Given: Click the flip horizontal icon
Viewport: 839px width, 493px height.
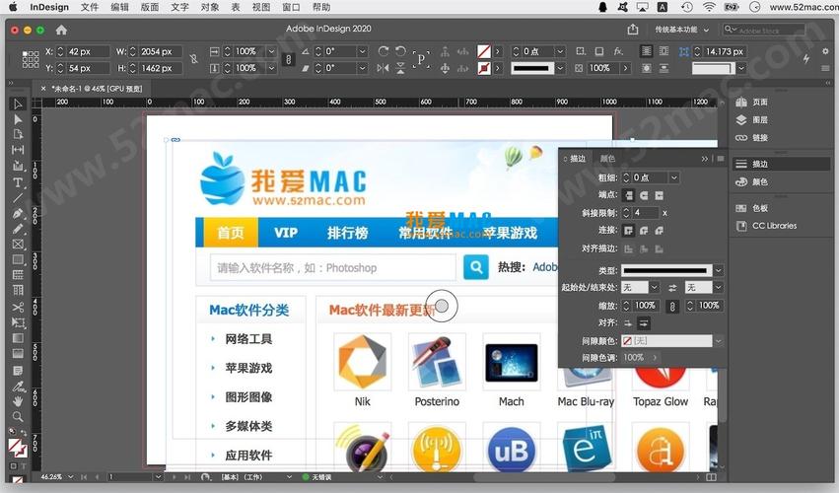Looking at the screenshot, I should click(384, 68).
